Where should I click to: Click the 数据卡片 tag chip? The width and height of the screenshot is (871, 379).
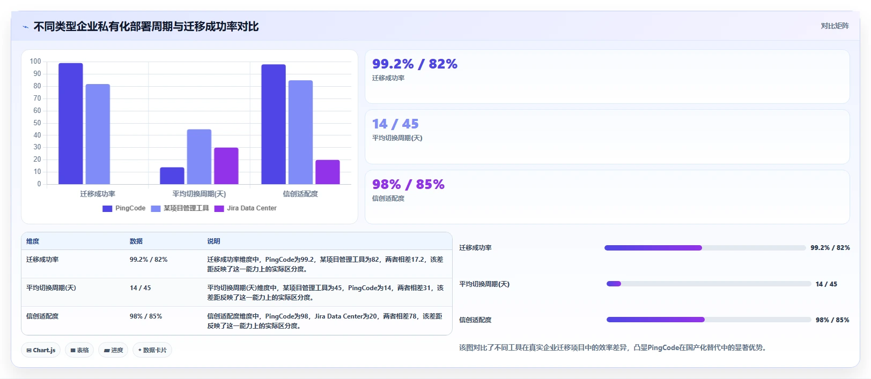pos(152,350)
